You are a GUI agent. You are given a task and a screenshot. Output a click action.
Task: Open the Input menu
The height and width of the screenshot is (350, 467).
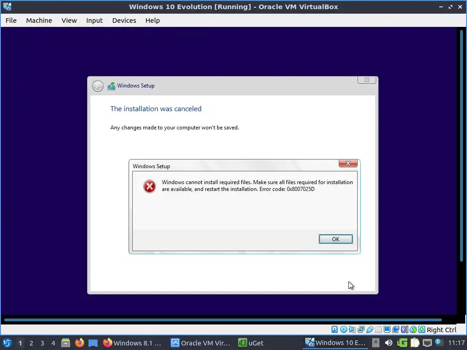94,20
